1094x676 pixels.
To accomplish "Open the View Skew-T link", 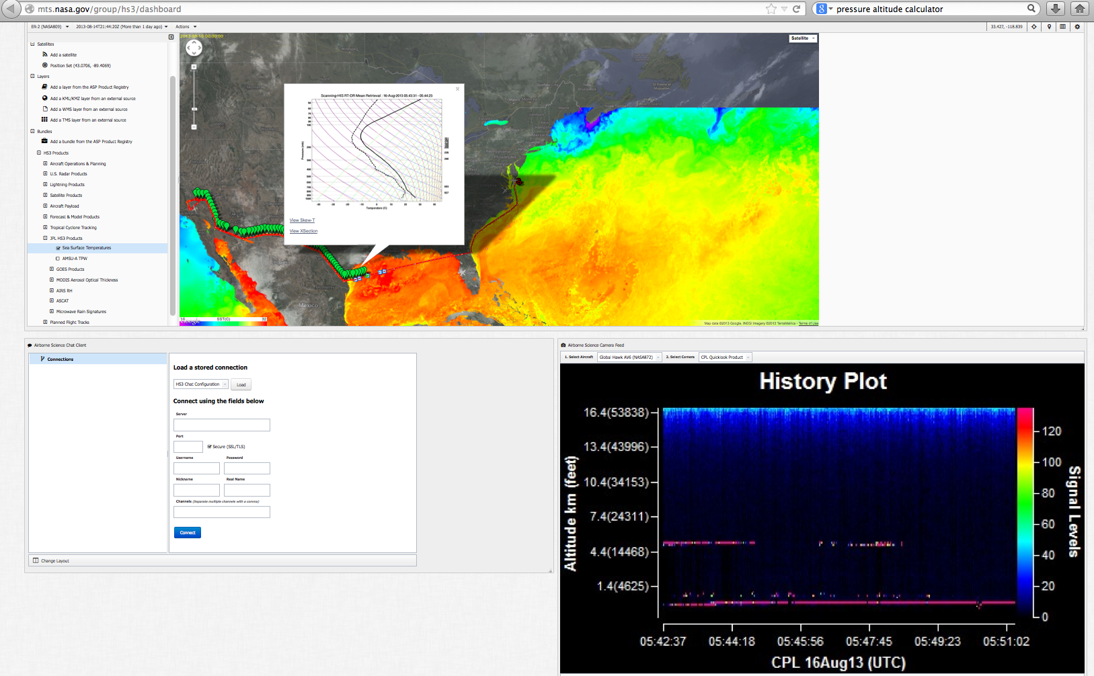I will pos(302,220).
